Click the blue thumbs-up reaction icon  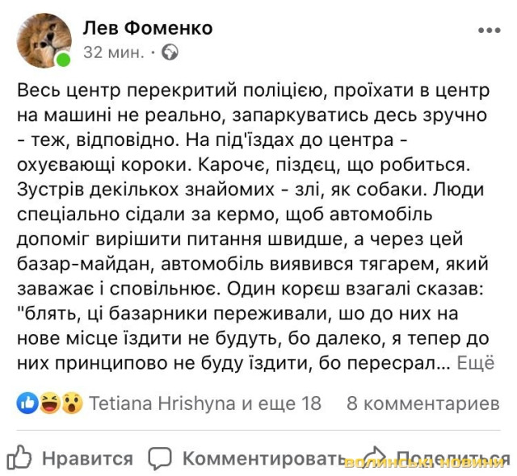click(27, 403)
